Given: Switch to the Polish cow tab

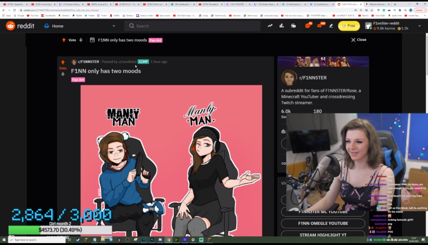Looking at the screenshot, I should pos(154,5).
